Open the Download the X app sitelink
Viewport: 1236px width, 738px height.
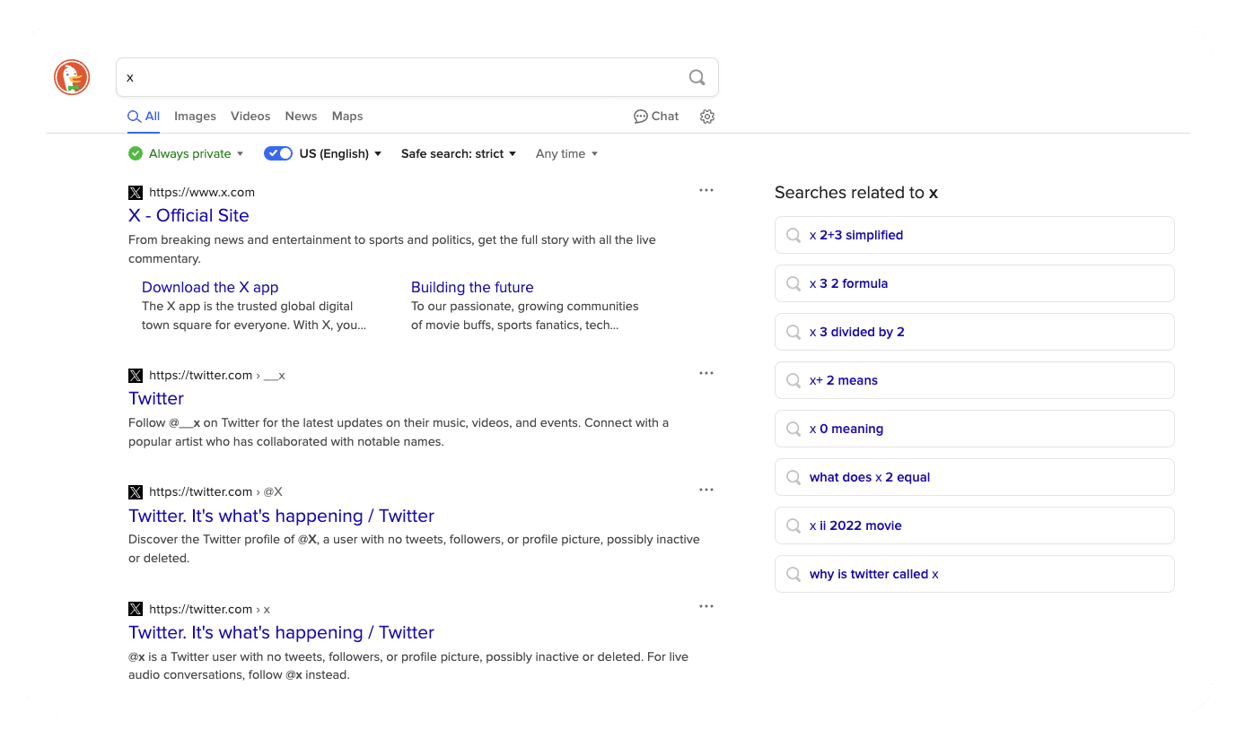tap(210, 287)
